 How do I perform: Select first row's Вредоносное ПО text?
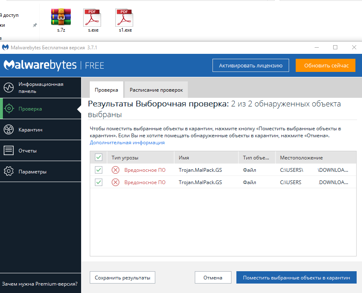click(x=145, y=170)
